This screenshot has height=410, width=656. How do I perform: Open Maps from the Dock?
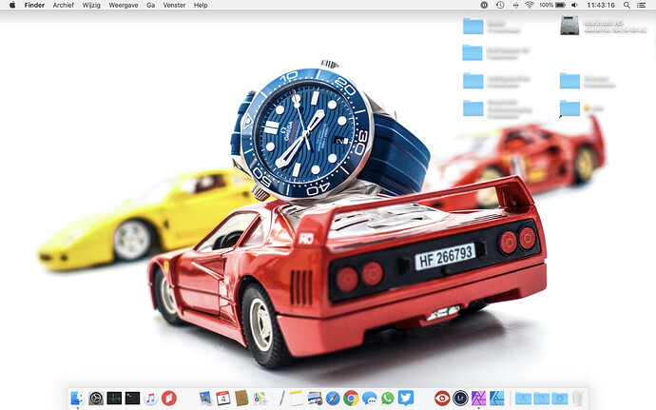click(x=260, y=398)
